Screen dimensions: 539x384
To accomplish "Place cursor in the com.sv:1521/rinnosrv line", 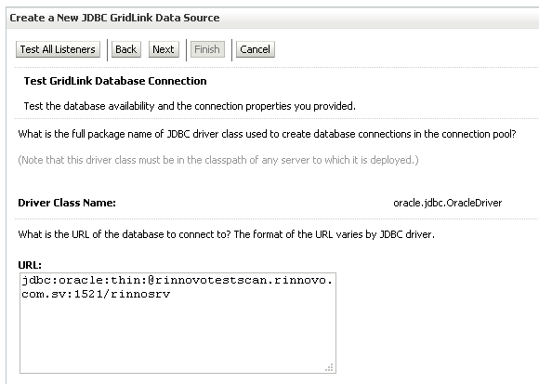I will pyautogui.click(x=96, y=294).
